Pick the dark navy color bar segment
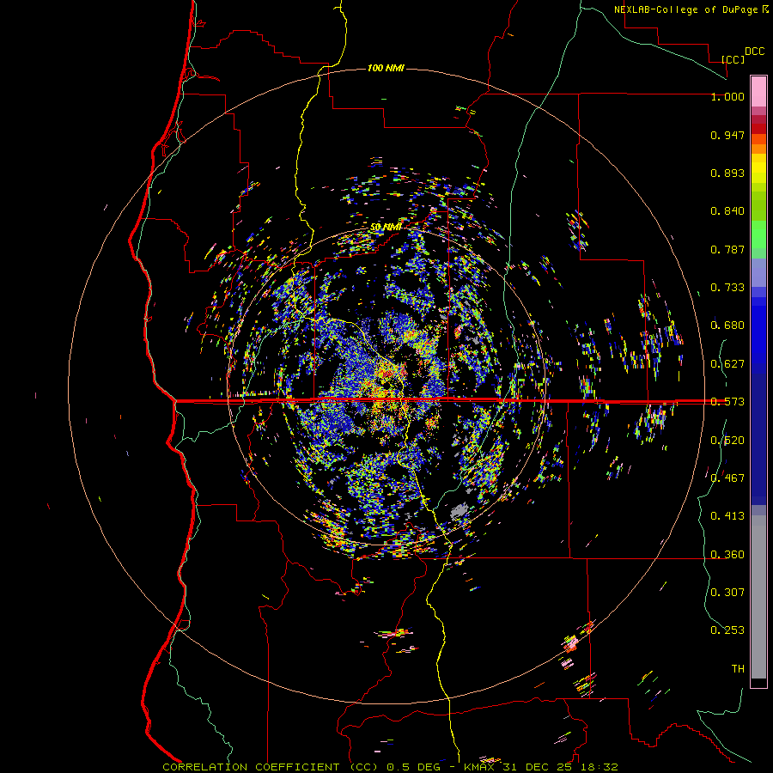 (x=758, y=435)
